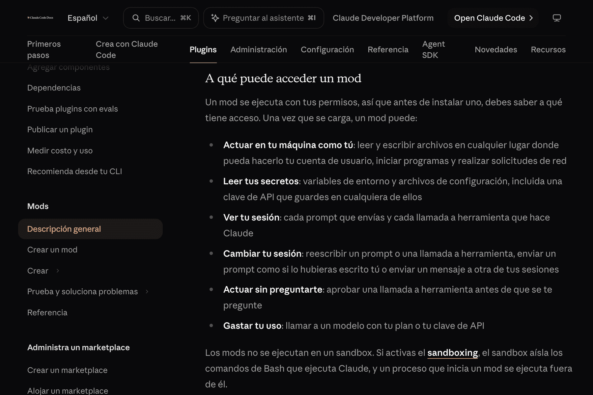Click the Mods sidebar section heading

tap(38, 206)
